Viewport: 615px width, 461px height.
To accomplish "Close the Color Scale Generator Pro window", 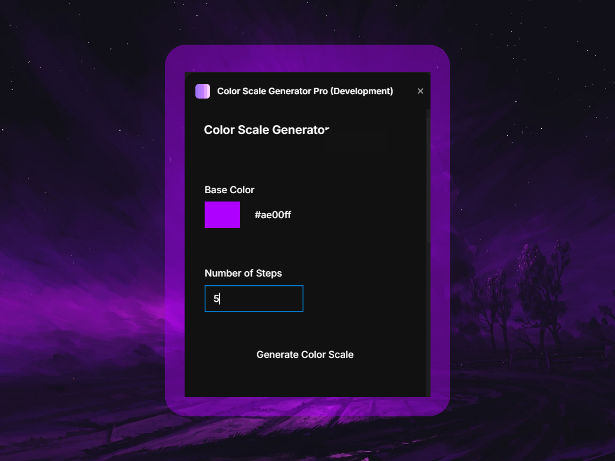I will pyautogui.click(x=420, y=91).
